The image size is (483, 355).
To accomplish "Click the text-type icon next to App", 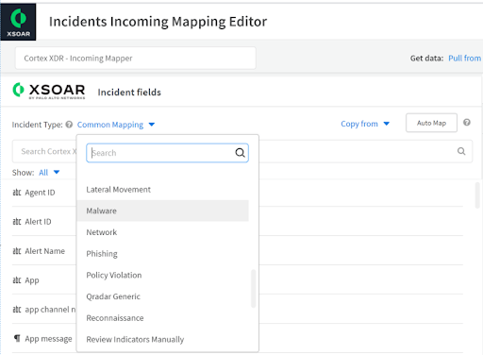I will pyautogui.click(x=17, y=280).
